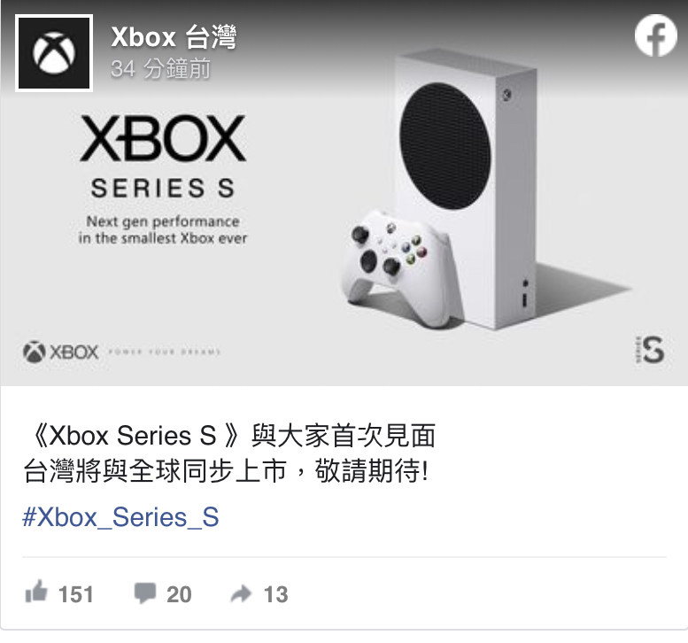
Task: Click the Series S emblem in banner corner
Action: (650, 349)
